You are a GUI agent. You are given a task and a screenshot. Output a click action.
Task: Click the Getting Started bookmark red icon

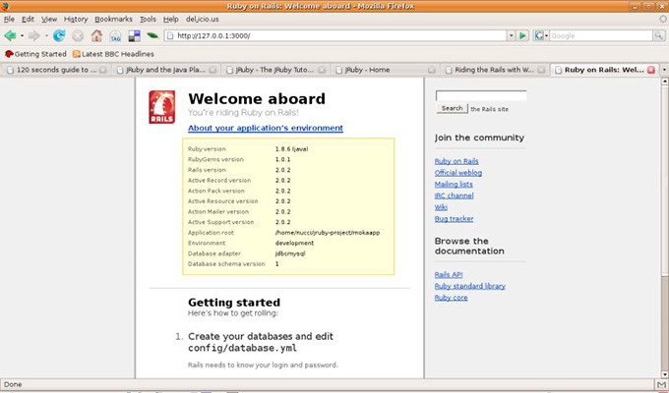(9, 54)
